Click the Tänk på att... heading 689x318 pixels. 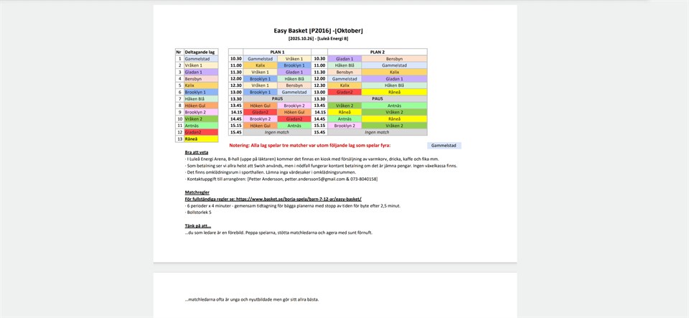tap(197, 225)
